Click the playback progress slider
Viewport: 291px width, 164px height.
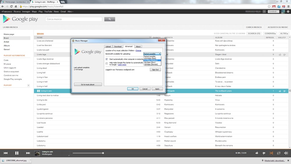154,153
